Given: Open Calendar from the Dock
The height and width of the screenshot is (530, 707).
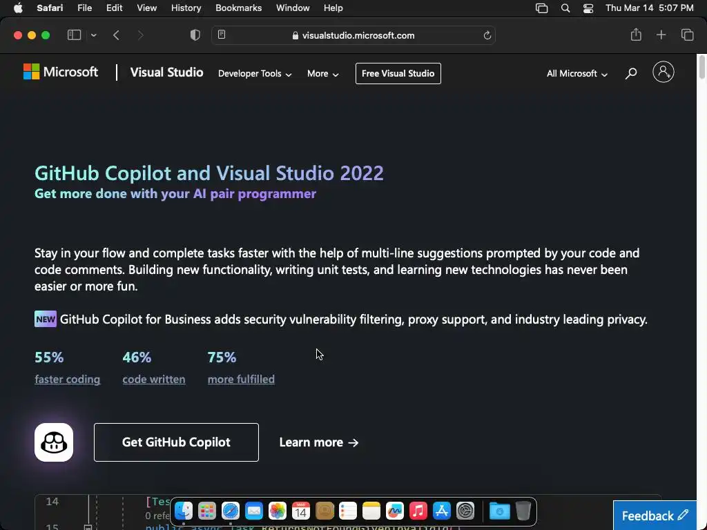Looking at the screenshot, I should [x=301, y=511].
